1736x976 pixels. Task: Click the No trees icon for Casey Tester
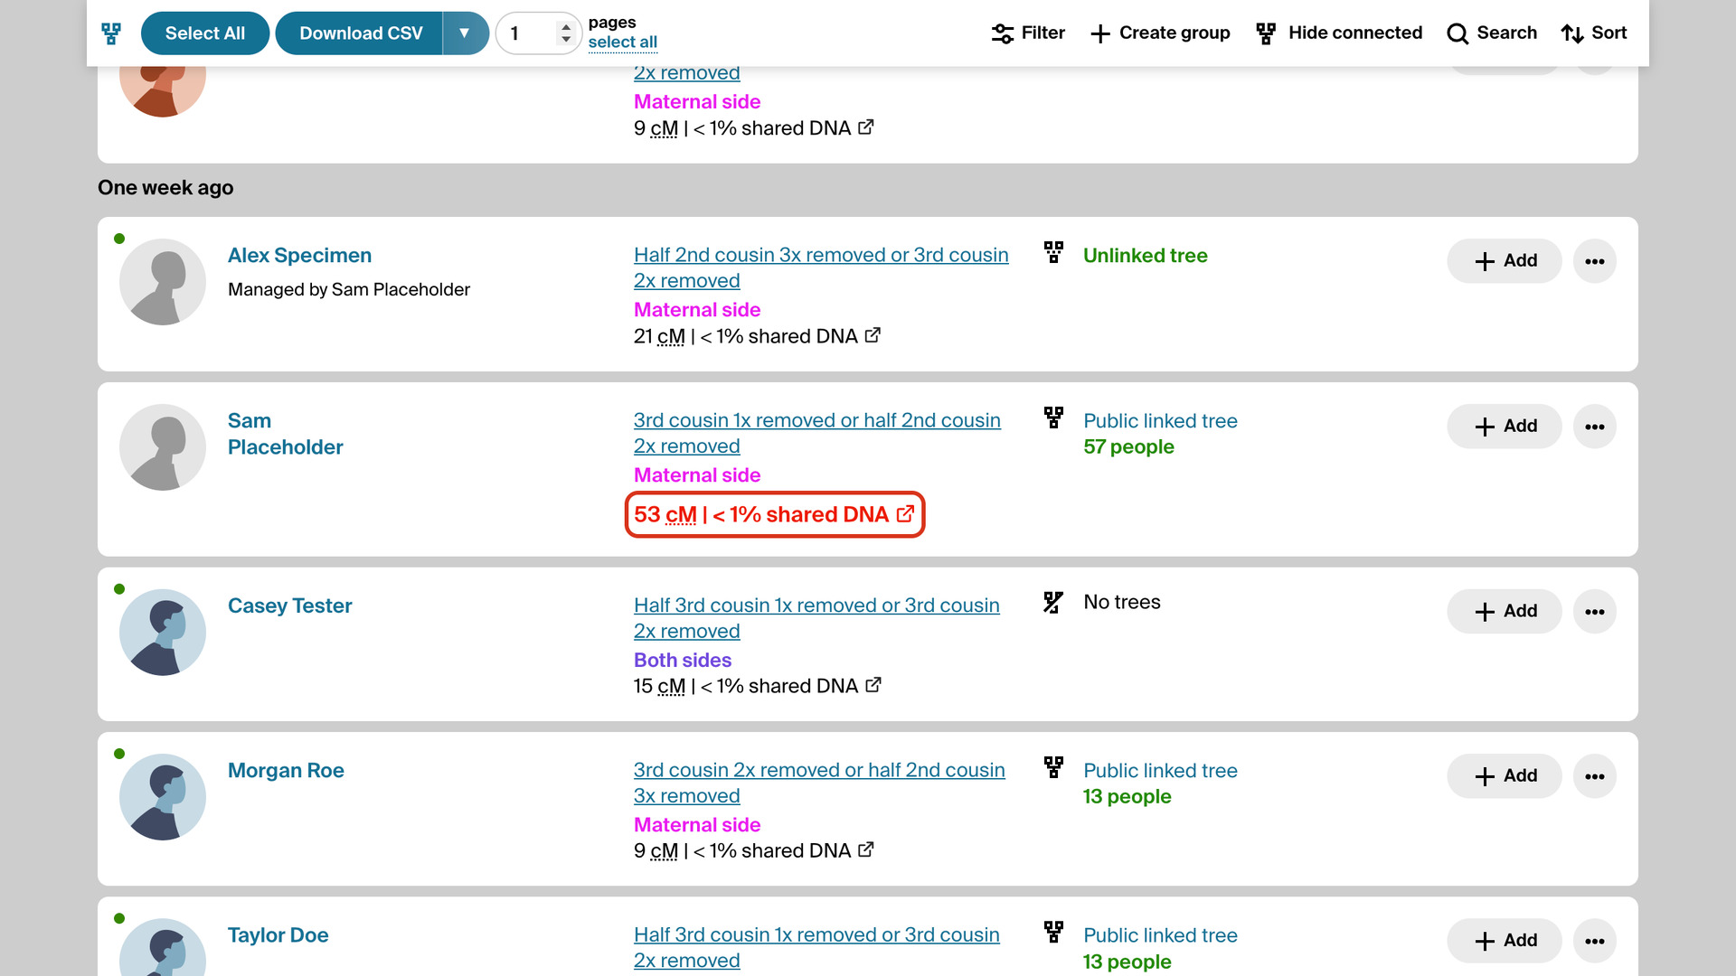1053,602
